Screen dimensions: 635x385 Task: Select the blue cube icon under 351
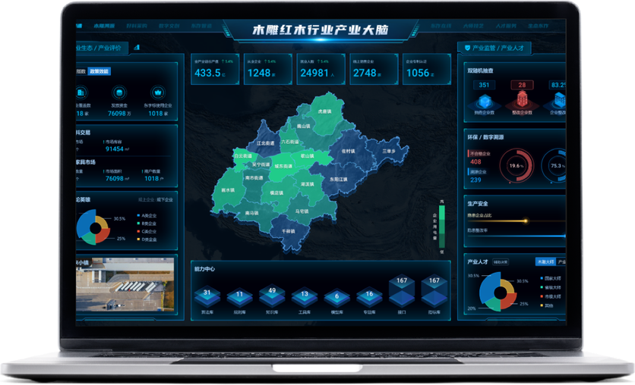[x=484, y=101]
